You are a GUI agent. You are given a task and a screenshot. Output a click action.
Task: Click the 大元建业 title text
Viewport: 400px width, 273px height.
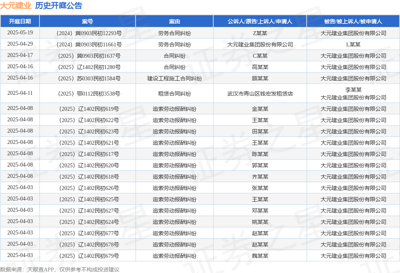(x=16, y=5)
